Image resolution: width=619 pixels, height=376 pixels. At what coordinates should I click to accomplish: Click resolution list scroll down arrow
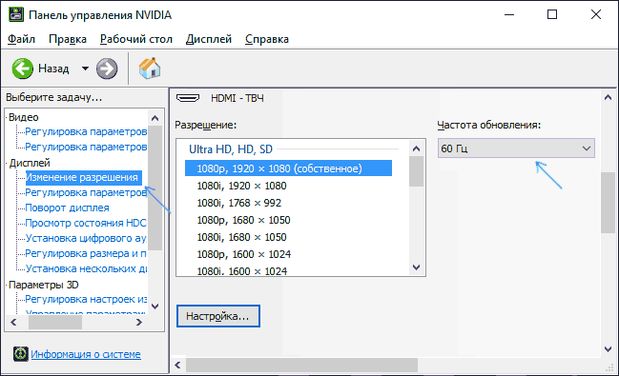click(x=416, y=267)
